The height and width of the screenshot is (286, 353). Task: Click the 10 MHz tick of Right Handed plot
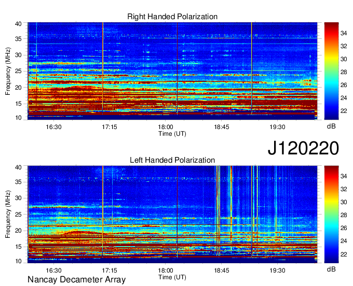[19, 118]
